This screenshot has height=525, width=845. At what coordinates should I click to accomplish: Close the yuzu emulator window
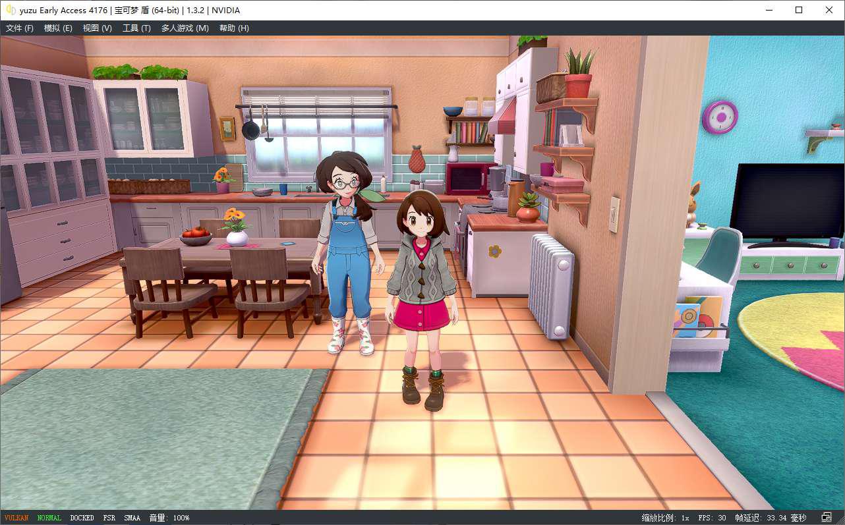pos(829,10)
